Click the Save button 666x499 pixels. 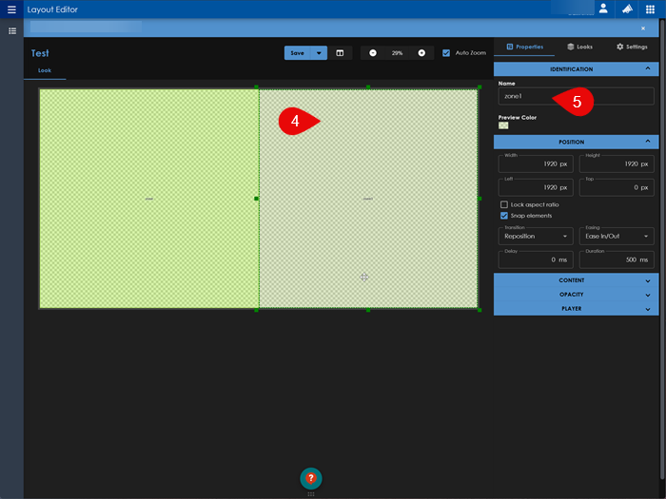pos(298,53)
